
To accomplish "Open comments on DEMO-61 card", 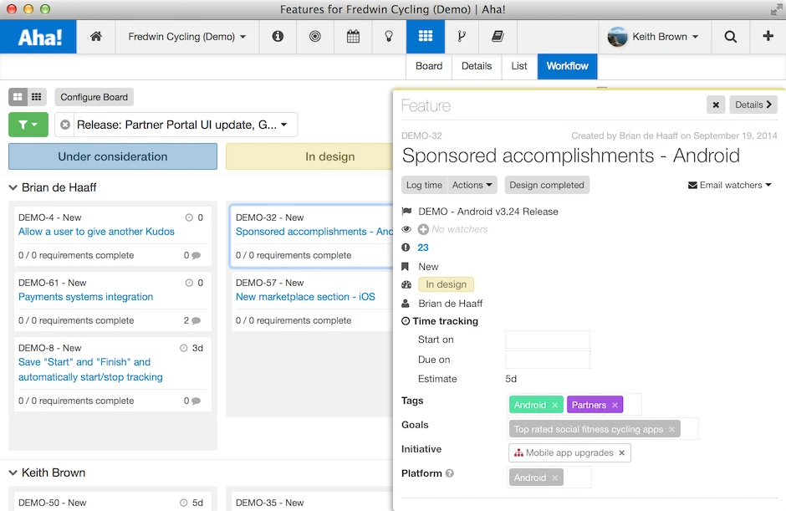I will pyautogui.click(x=192, y=320).
